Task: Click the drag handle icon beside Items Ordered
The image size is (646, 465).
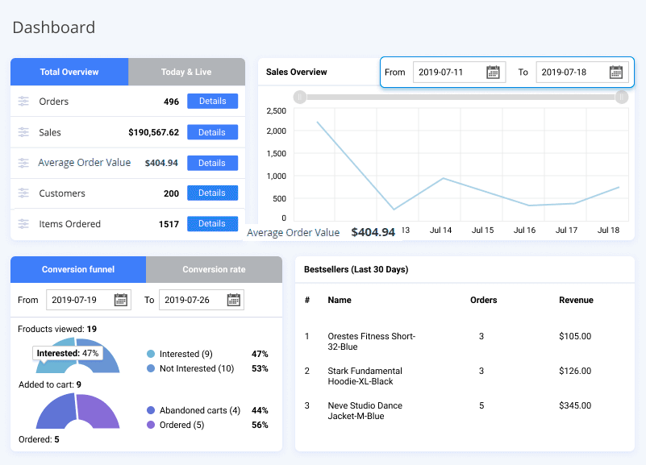Action: (x=23, y=224)
